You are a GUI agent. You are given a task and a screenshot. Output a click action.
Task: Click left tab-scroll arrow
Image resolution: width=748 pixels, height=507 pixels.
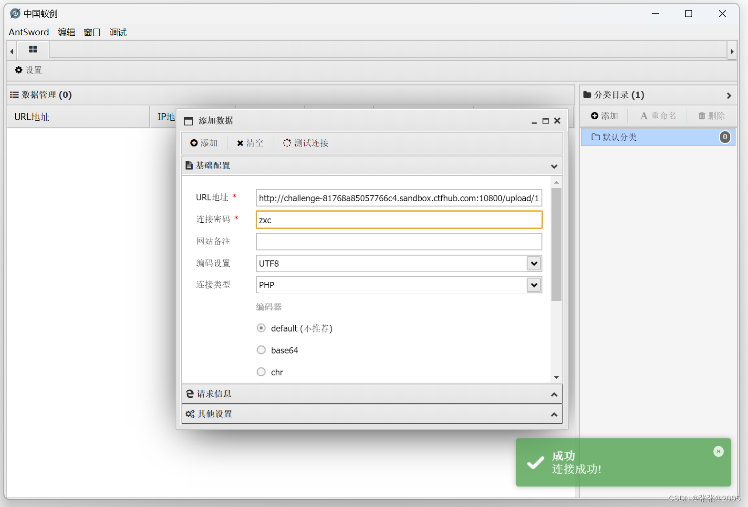[11, 51]
